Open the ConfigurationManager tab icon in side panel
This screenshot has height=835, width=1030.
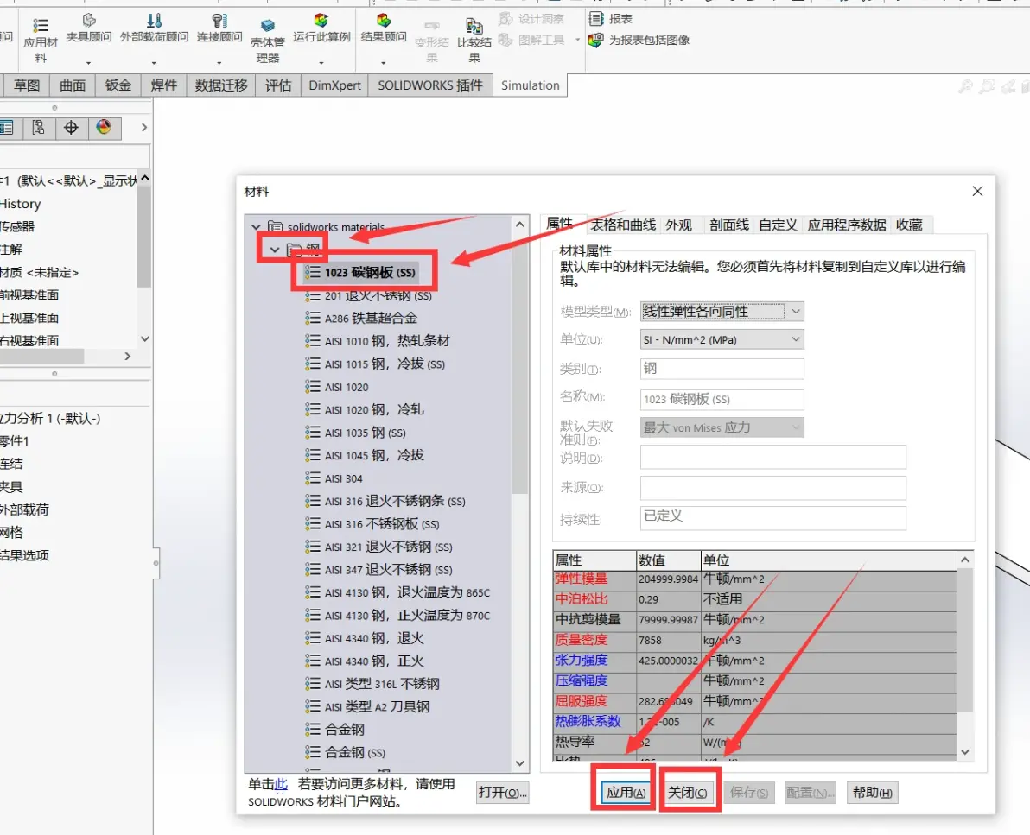pyautogui.click(x=38, y=127)
